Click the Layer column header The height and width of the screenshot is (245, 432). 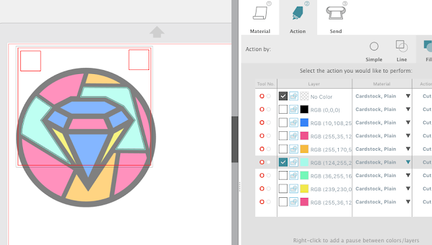(315, 83)
